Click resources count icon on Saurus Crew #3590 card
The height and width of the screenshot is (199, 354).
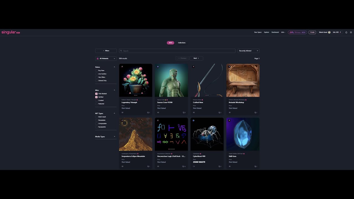pyautogui.click(x=184, y=112)
